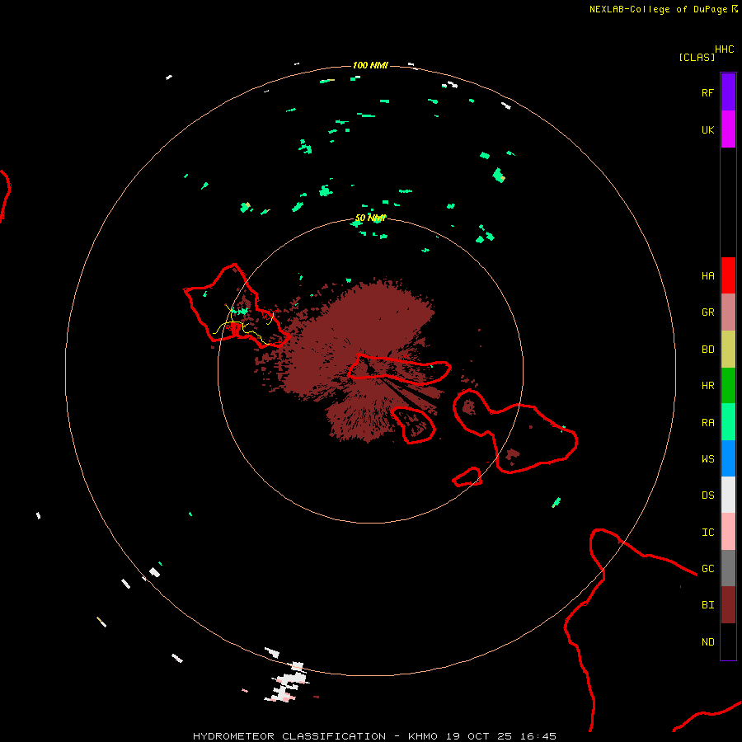Click the BI brown legend swatch
Viewport: 742px width, 742px height.
728,605
